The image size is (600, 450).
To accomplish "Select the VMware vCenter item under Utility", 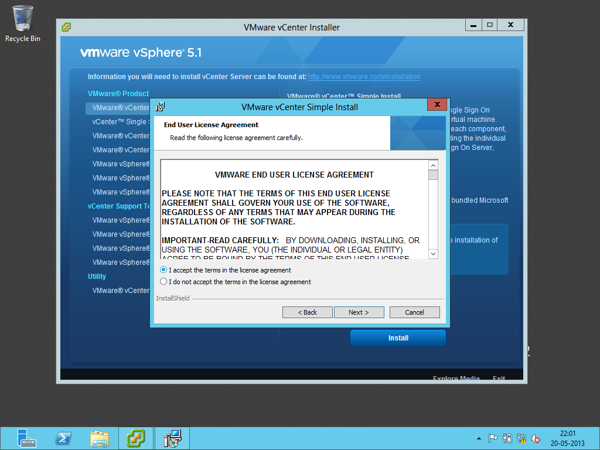I will pos(121,291).
